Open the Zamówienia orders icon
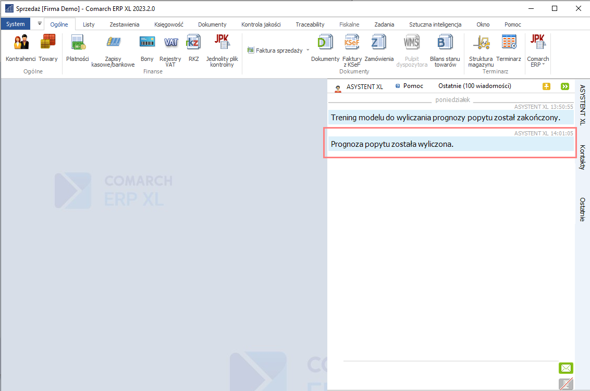This screenshot has height=391, width=590. pos(379,48)
